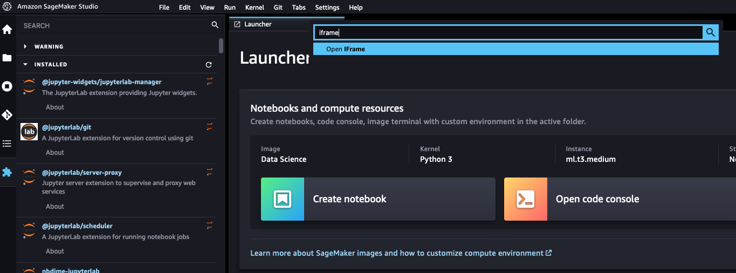Screen dimensions: 736x273
Task: Open @jupyterlab/git extension link
Action: coord(67,127)
